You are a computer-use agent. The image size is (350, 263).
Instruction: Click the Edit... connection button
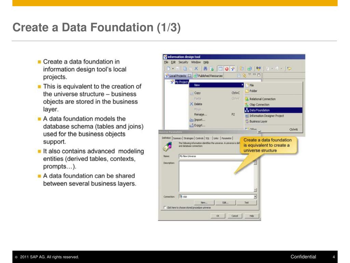(225, 203)
